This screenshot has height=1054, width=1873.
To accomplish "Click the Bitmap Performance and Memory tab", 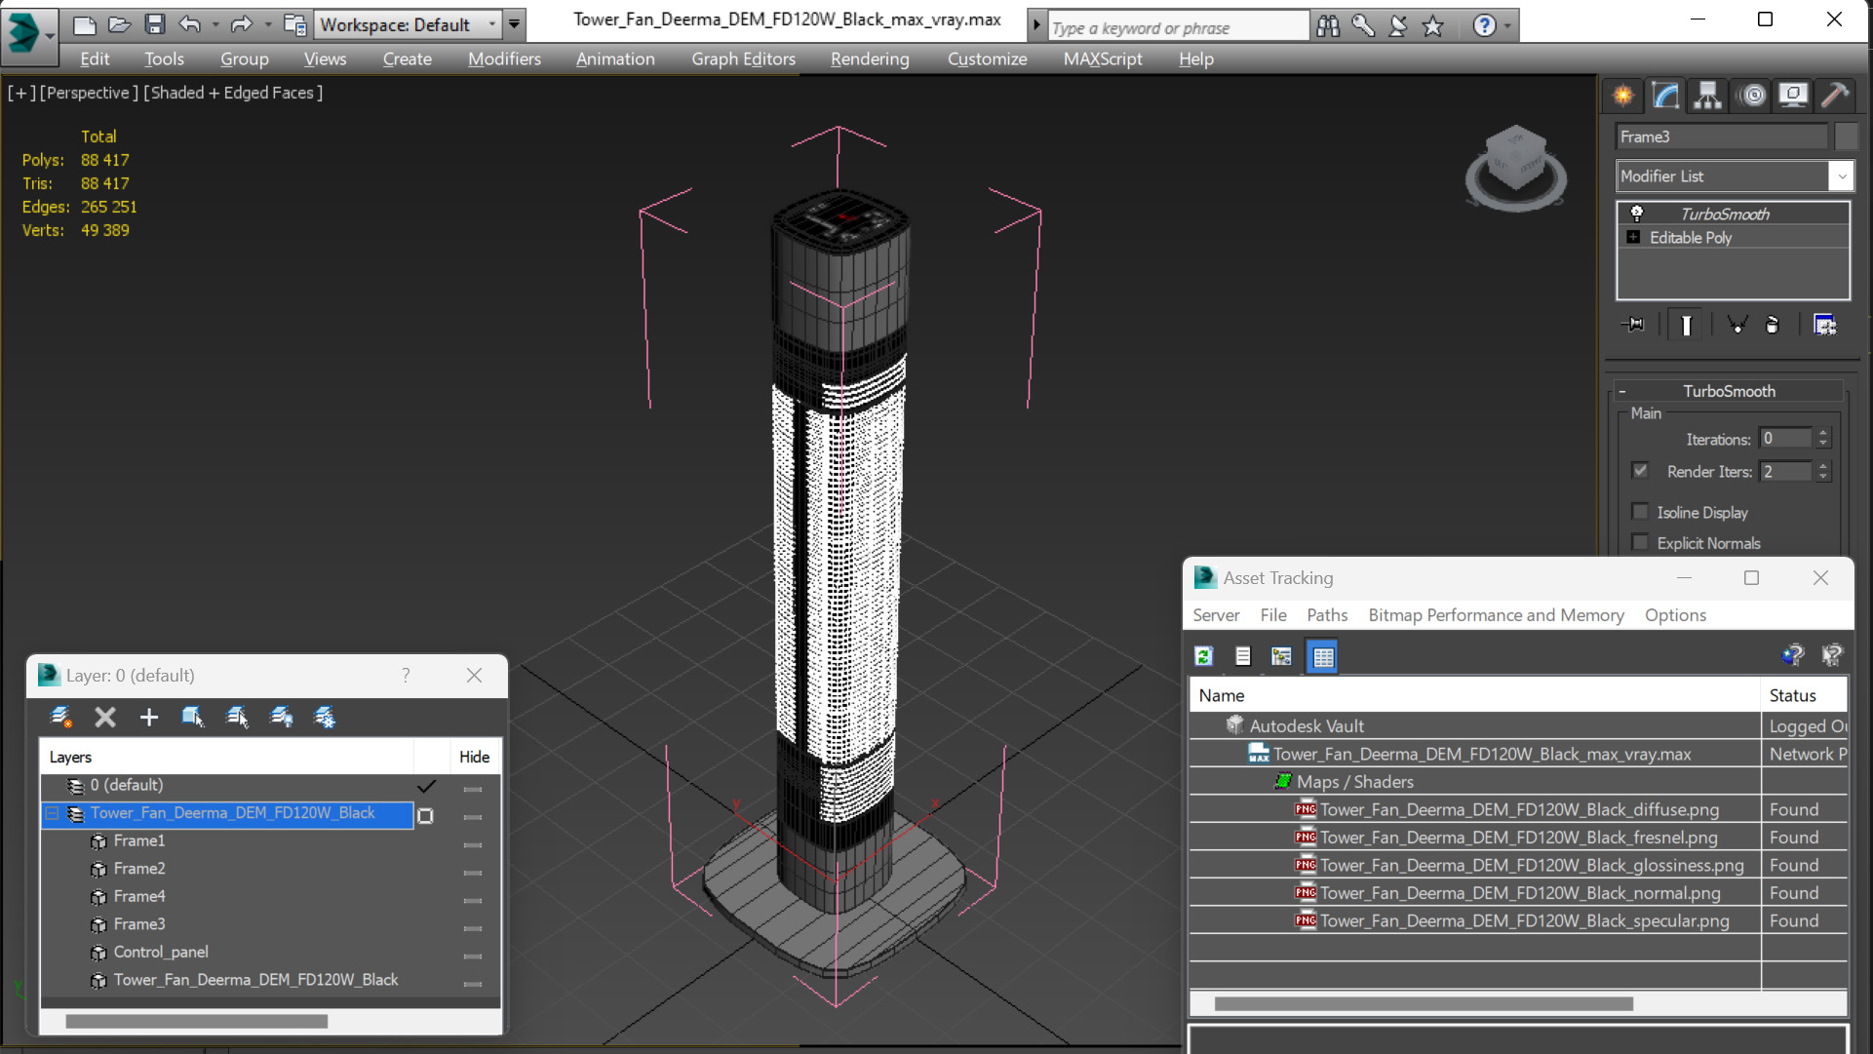I will pyautogui.click(x=1496, y=615).
